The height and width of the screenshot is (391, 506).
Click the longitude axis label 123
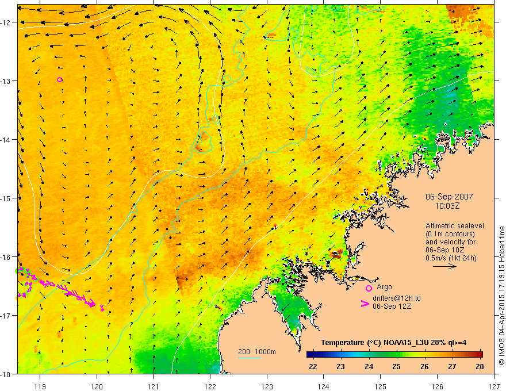pyautogui.click(x=267, y=386)
